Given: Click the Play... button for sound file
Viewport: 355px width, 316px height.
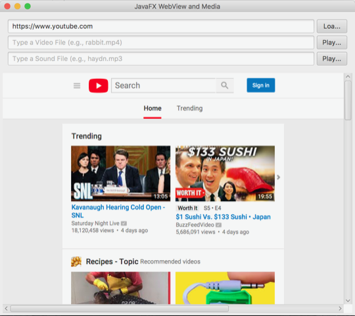Looking at the screenshot, I should pyautogui.click(x=332, y=59).
